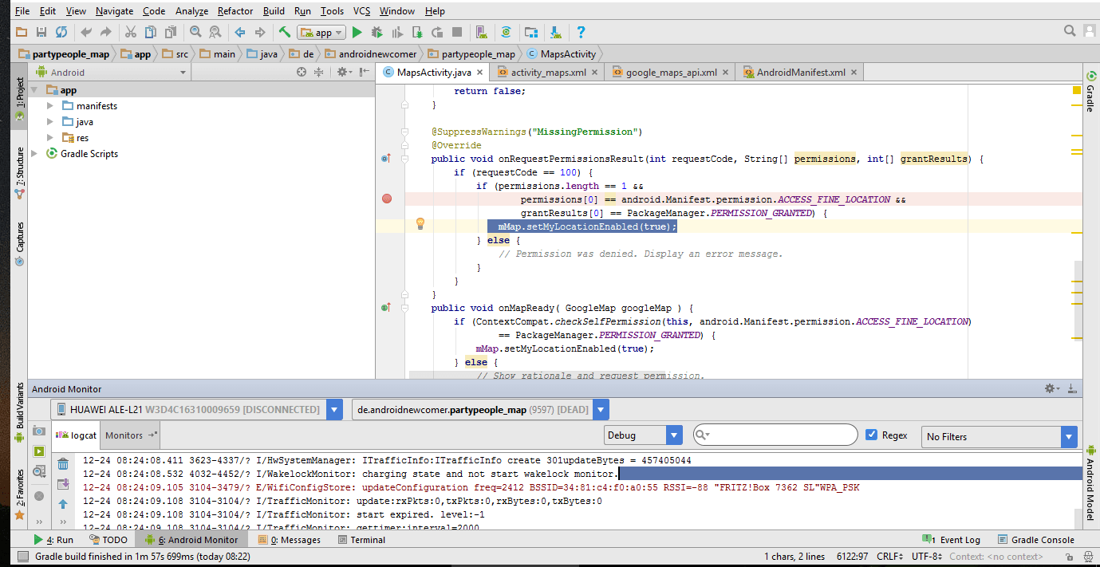Expand the java tree node
The width and height of the screenshot is (1100, 567).
point(50,122)
